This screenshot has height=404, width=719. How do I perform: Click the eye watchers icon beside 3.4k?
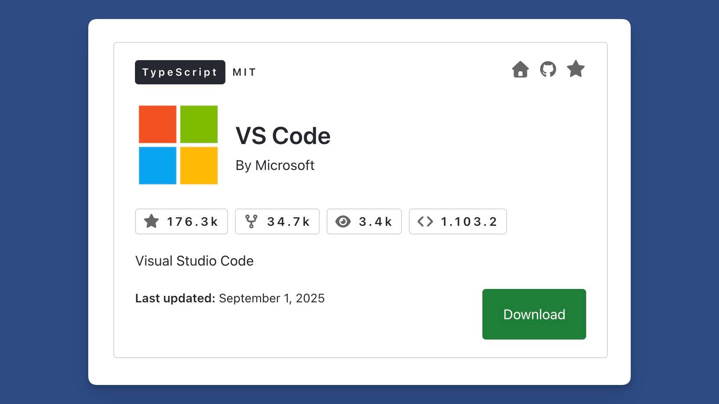pos(343,221)
